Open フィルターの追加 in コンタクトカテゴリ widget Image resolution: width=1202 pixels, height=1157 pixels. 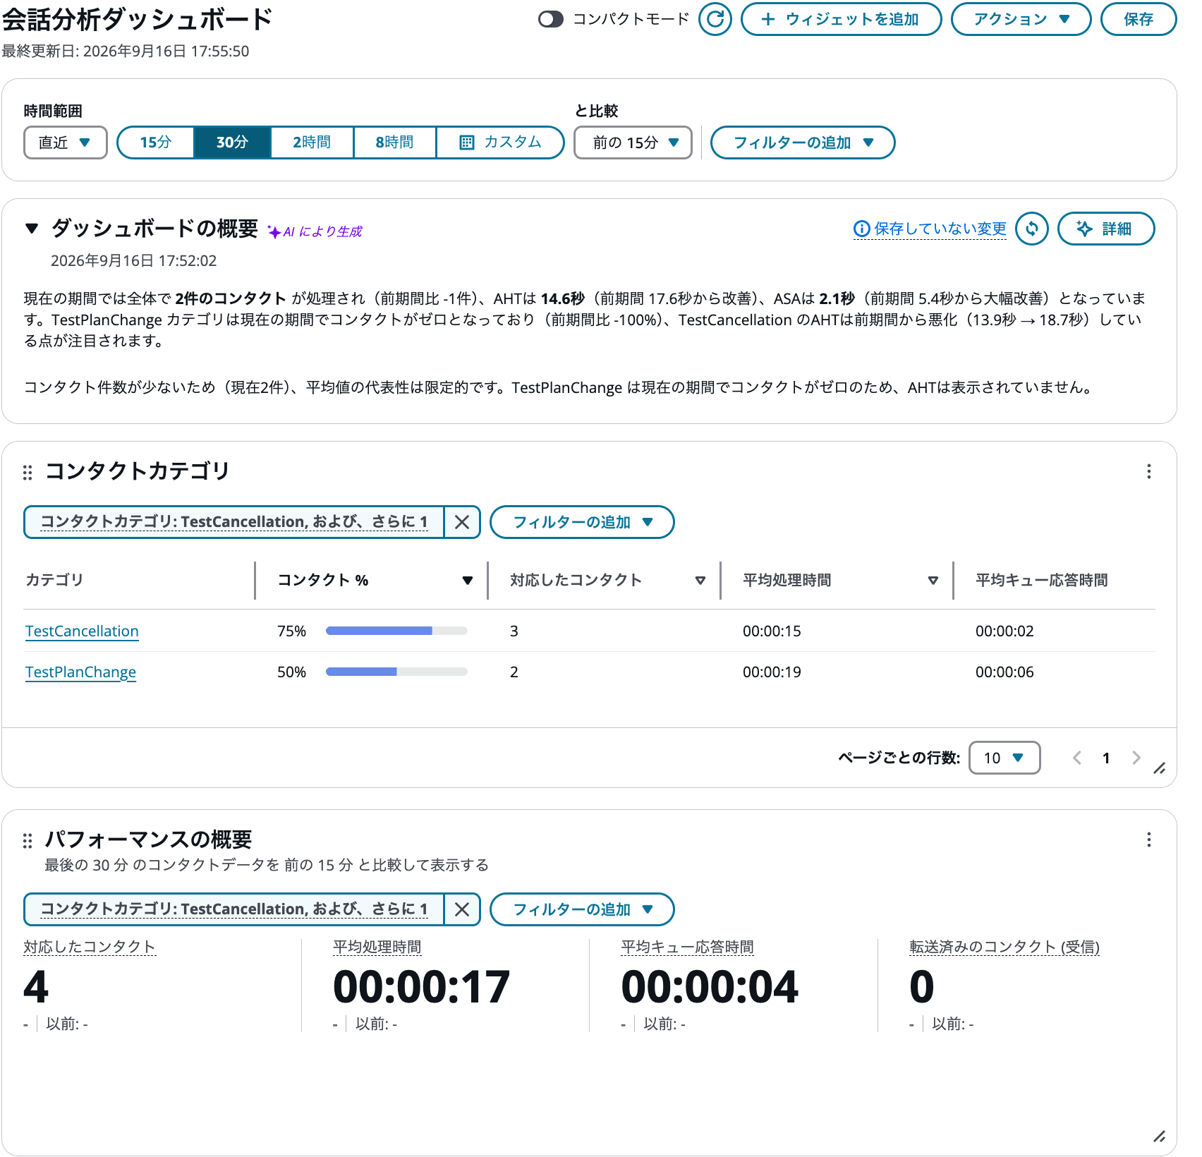pos(582,522)
